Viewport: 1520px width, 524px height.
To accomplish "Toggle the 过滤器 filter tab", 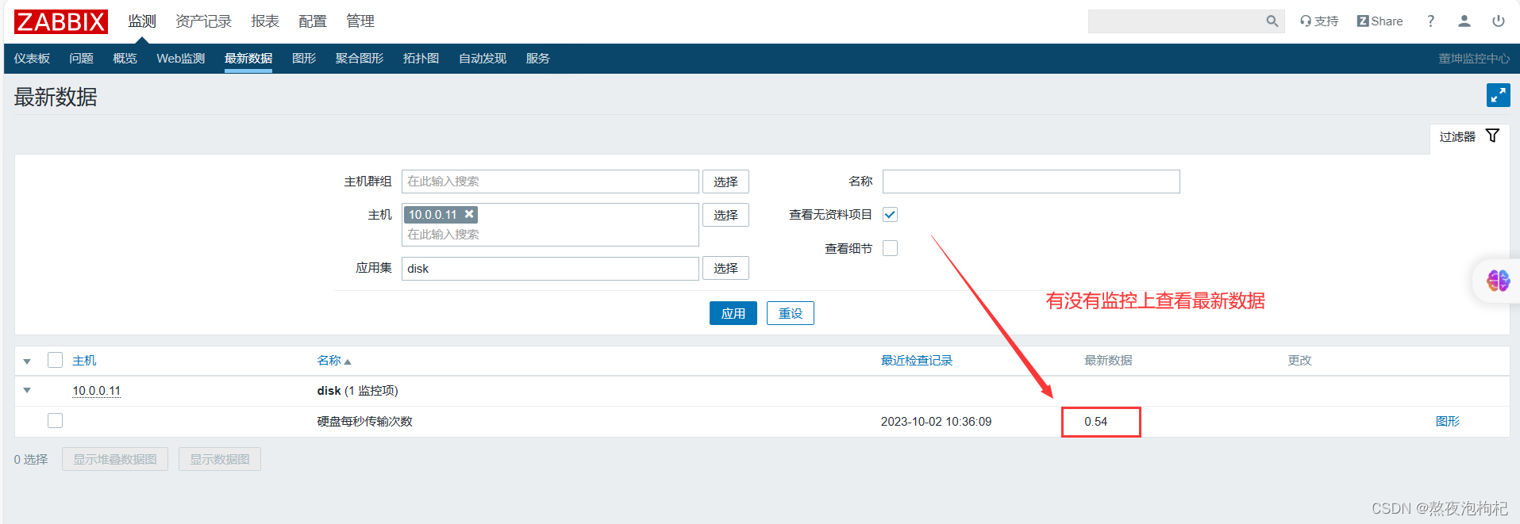I will click(x=1469, y=136).
